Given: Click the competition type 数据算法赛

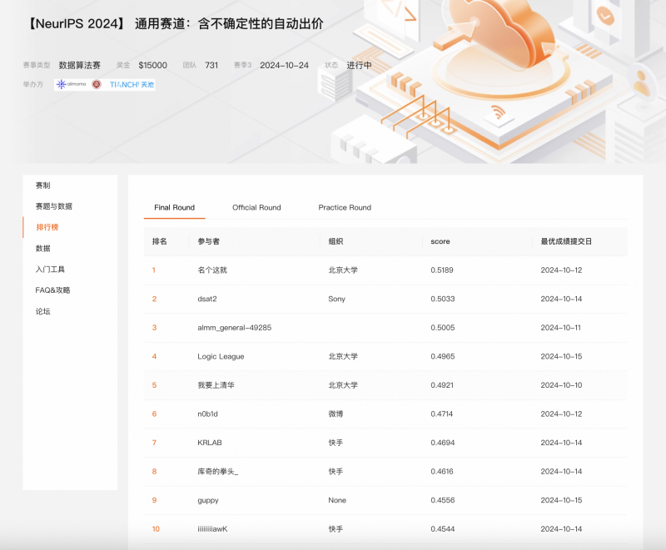Looking at the screenshot, I should (79, 66).
